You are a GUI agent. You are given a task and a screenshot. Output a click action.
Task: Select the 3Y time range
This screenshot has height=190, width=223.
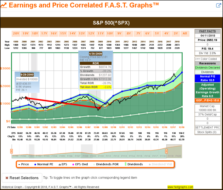(x=175, y=33)
